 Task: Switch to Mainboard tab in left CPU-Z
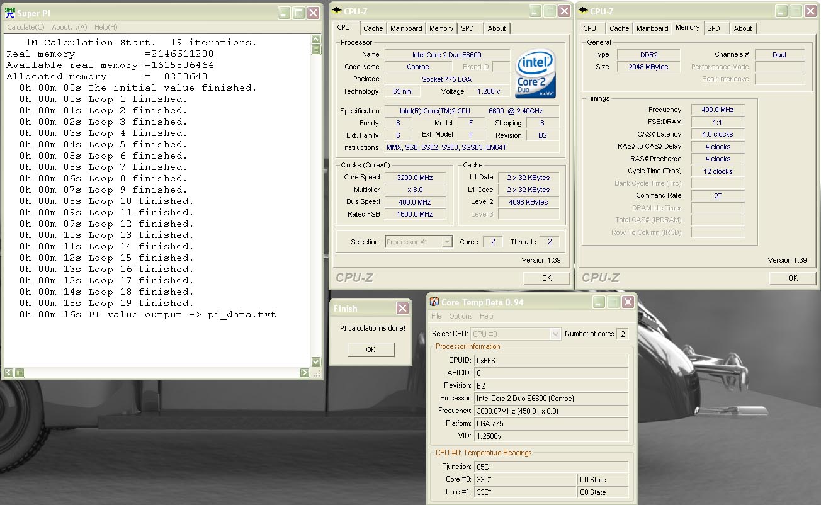point(407,28)
